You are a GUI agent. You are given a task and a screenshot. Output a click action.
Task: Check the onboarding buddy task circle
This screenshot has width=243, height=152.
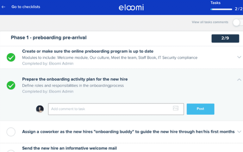tap(11, 132)
